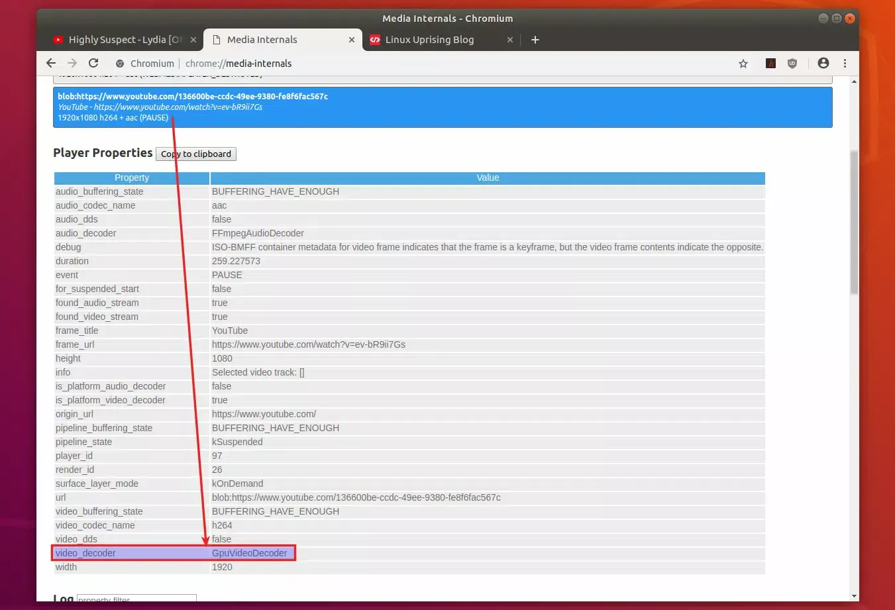Open the red extension icon in toolbar
Viewport: 895px width, 610px height.
[770, 63]
